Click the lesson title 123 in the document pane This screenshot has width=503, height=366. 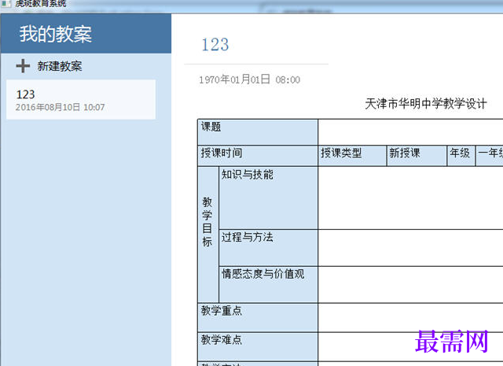(215, 45)
